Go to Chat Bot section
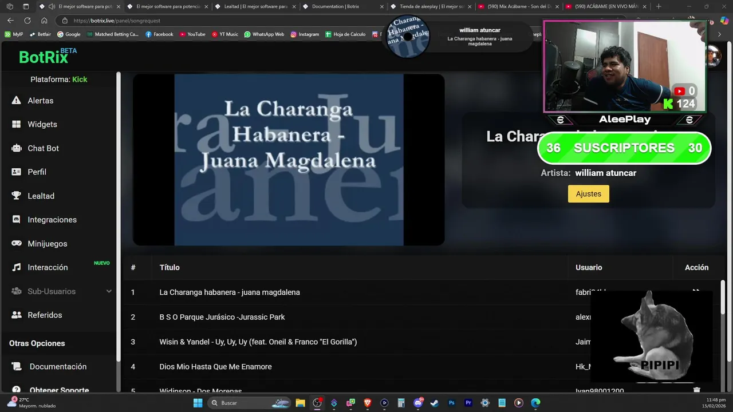The image size is (733, 412). [x=43, y=148]
